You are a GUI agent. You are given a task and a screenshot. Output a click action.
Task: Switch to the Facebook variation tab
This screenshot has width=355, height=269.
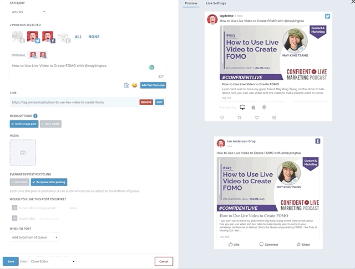coord(43,55)
